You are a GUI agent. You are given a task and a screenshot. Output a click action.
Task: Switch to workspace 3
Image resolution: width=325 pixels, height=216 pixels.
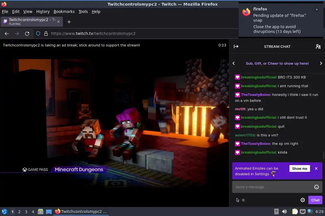tap(26, 212)
